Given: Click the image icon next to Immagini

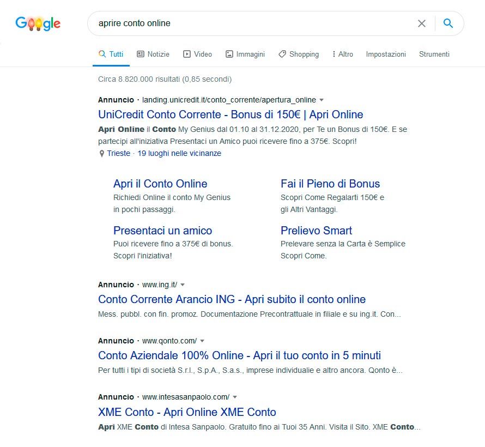Looking at the screenshot, I should coord(228,54).
